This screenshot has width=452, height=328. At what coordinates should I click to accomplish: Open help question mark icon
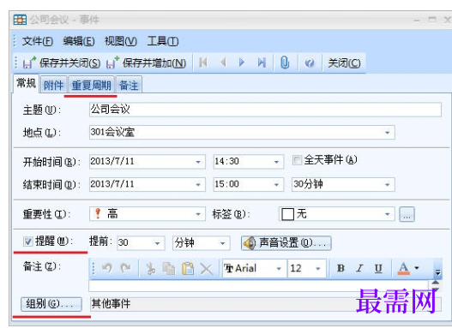point(310,63)
